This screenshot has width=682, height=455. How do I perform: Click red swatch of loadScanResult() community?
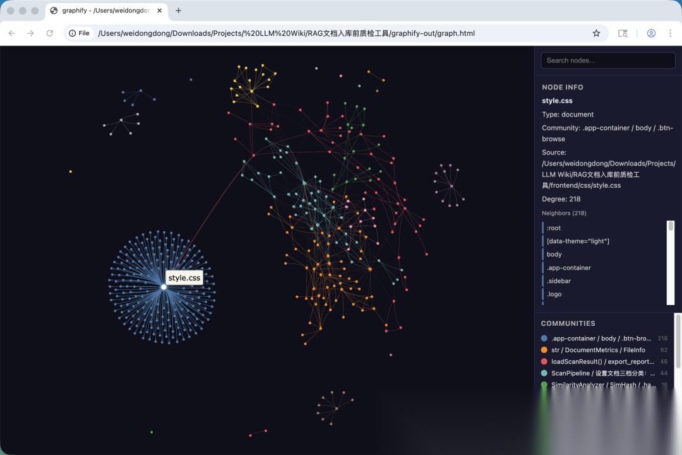[544, 362]
